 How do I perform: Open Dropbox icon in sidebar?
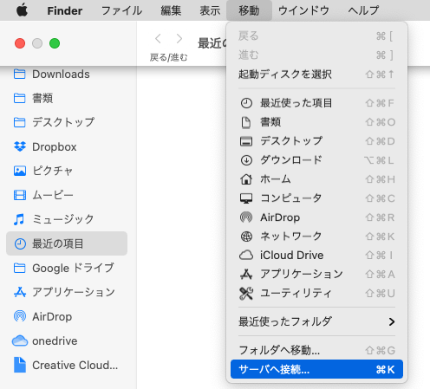pyautogui.click(x=20, y=146)
